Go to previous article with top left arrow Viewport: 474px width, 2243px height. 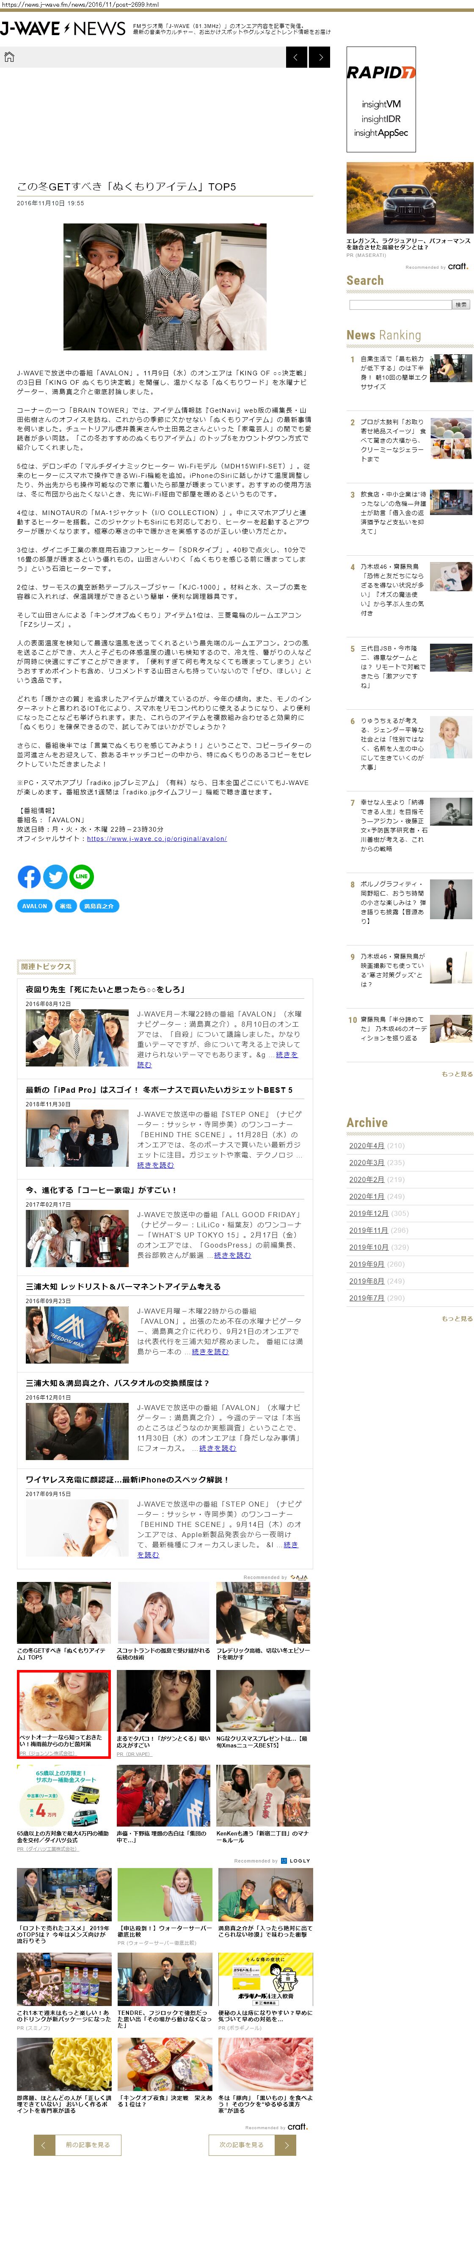[x=296, y=58]
